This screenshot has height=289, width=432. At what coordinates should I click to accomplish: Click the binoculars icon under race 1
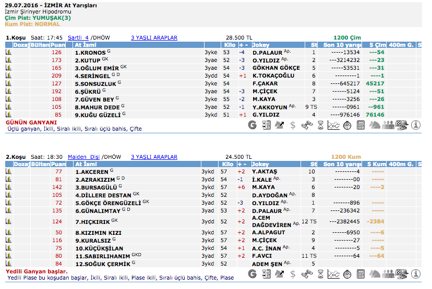tap(307, 125)
